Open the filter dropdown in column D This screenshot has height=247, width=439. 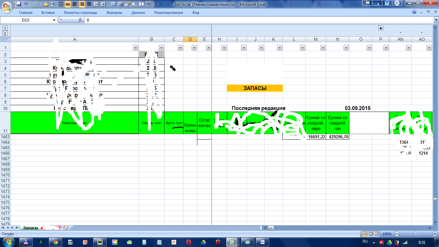194,48
